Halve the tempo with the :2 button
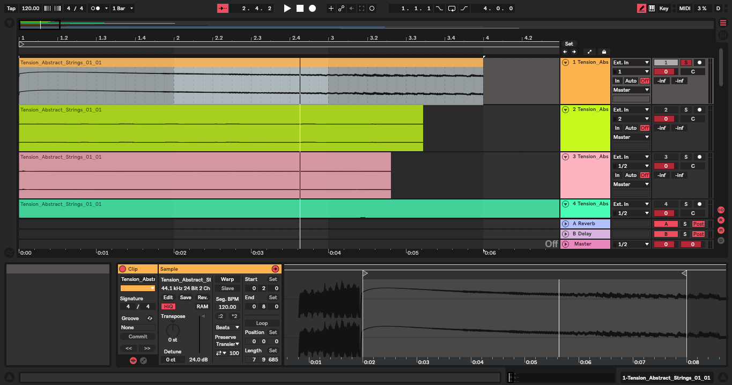This screenshot has height=385, width=732. [221, 316]
